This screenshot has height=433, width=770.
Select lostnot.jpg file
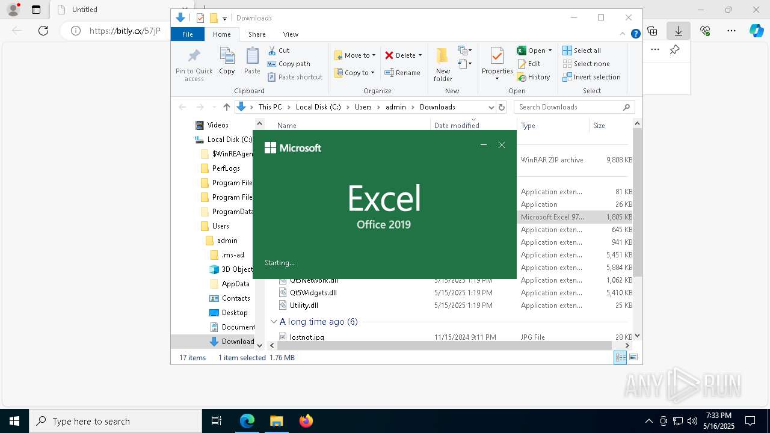click(307, 337)
